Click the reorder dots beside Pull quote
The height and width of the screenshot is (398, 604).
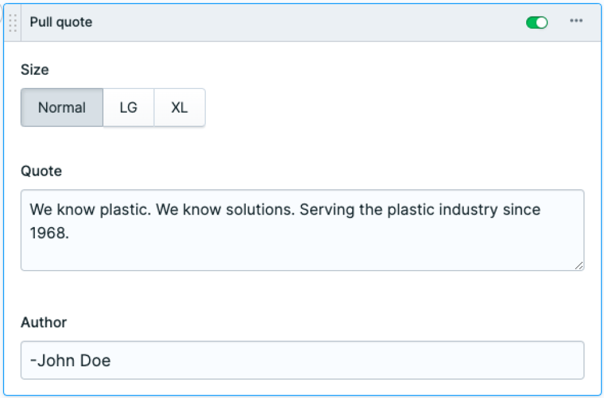coord(12,22)
